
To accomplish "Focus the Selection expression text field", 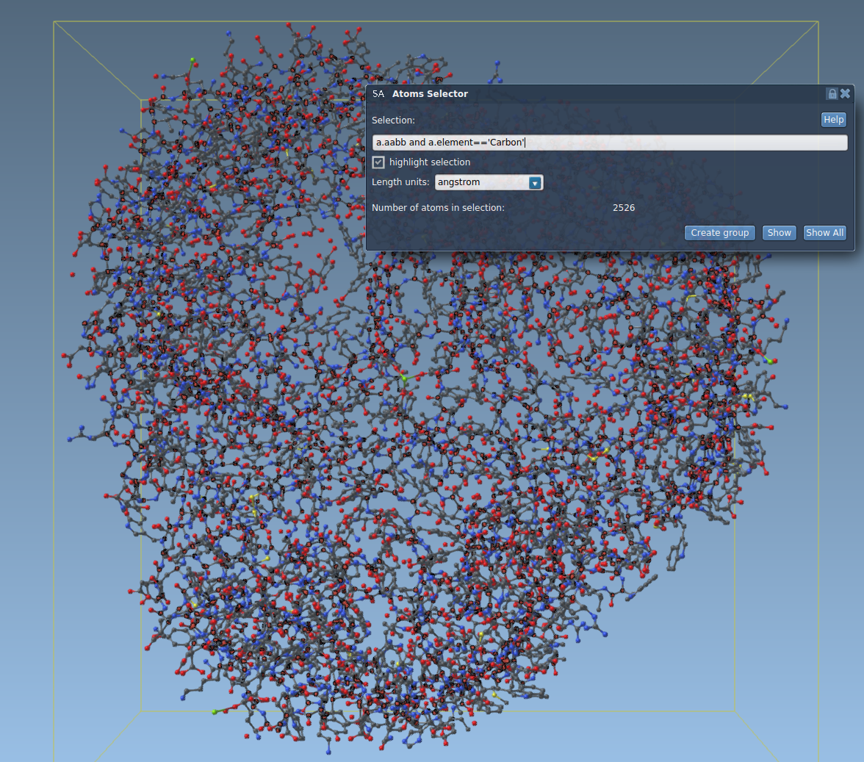I will [610, 143].
